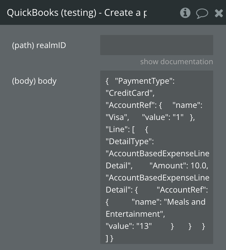Click the closing "] }" at body end

coord(110,238)
